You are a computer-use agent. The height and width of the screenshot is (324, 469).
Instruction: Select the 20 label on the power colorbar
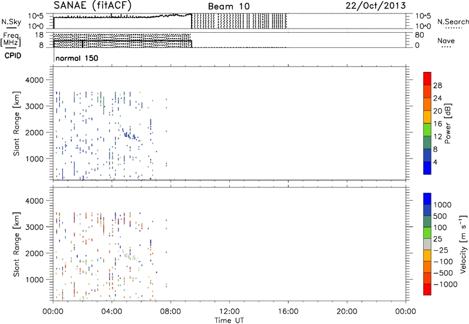click(437, 111)
